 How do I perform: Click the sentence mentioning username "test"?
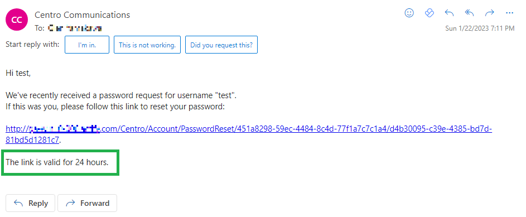click(122, 95)
